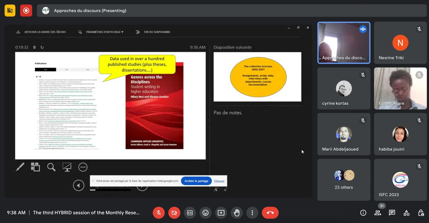429x223 pixels.
Task: Toggle closed captions button
Action: [190, 213]
